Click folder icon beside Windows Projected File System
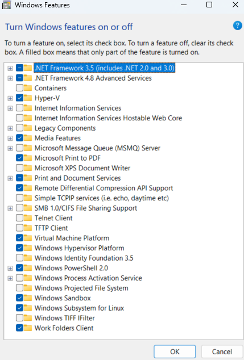 (x=28, y=288)
